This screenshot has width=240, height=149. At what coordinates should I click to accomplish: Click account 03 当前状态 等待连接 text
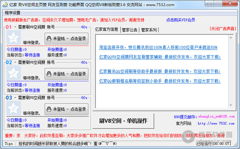32,125
